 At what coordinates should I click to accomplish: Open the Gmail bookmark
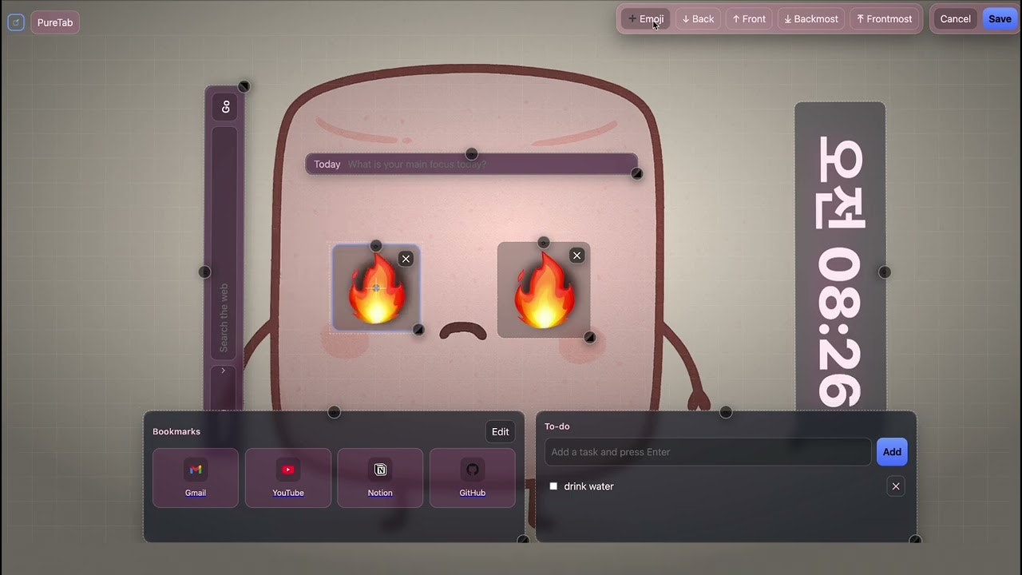[196, 478]
